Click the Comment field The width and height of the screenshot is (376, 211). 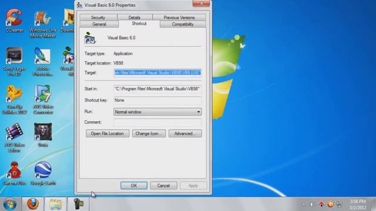pyautogui.click(x=157, y=122)
